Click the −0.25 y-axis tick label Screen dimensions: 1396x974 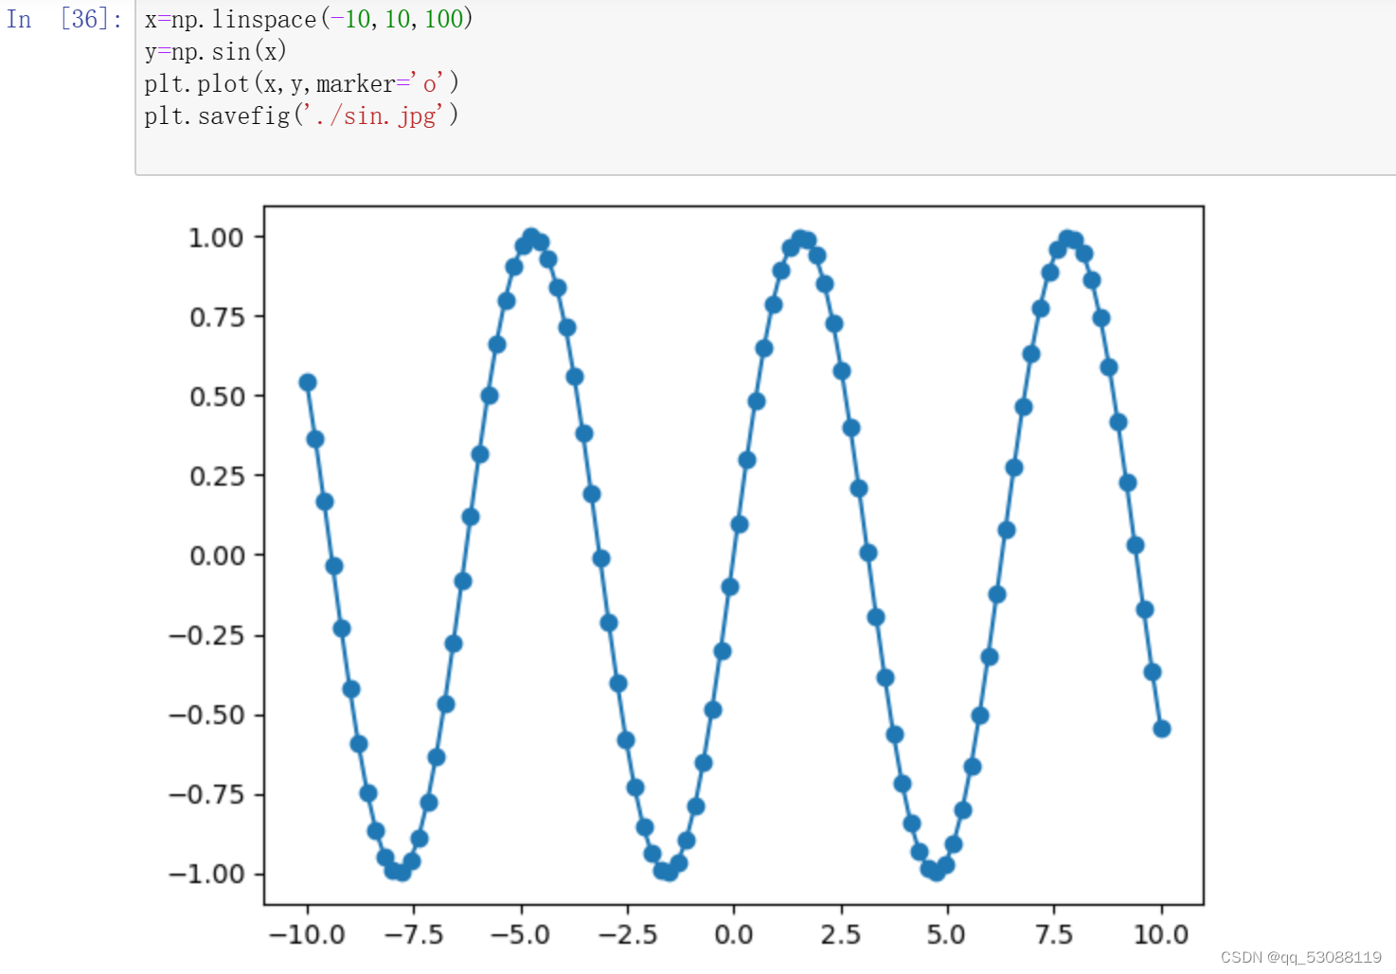coord(206,635)
